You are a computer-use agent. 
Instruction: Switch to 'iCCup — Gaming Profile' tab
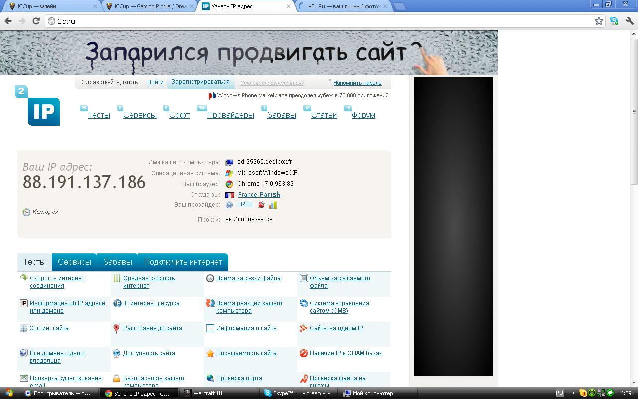point(150,6)
